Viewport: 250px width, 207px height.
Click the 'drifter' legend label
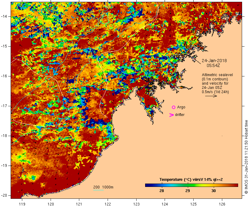(x=180, y=115)
